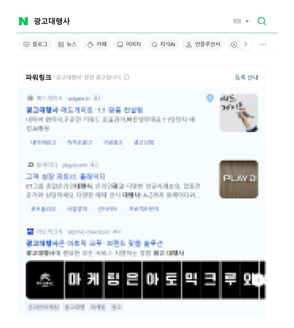Viewport: 294px width, 328px height.
Task: Select the 지식iN tab
Action: click(163, 45)
